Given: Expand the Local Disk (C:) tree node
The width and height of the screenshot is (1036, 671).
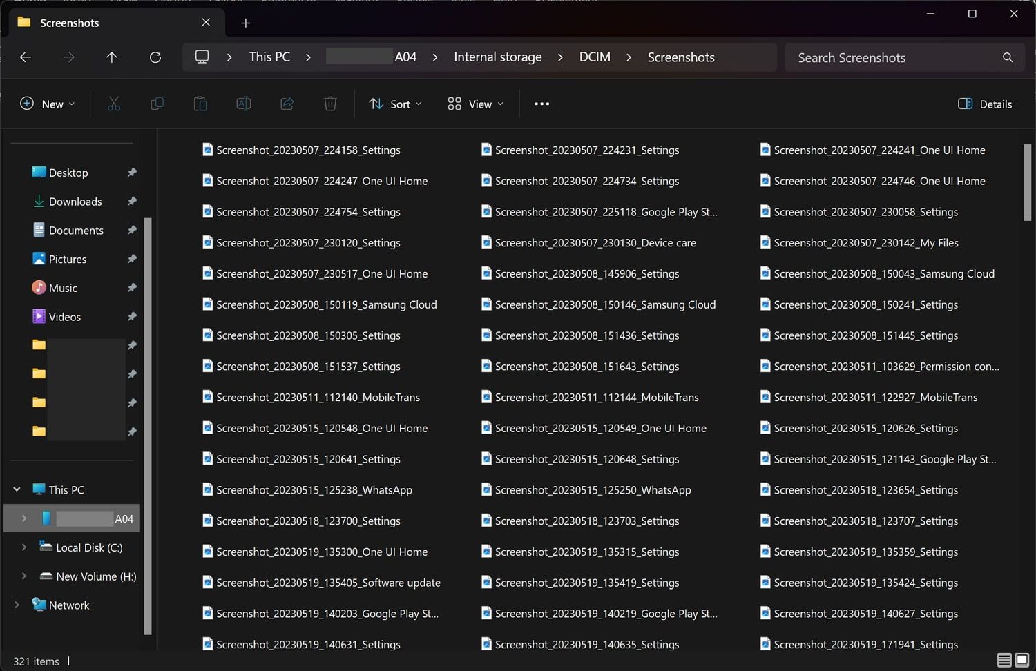Looking at the screenshot, I should click(x=24, y=547).
